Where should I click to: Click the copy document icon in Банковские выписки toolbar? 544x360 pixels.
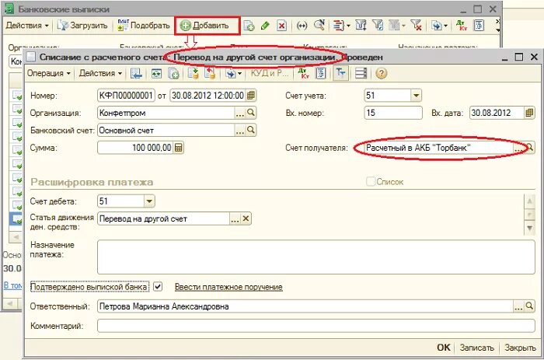249,26
